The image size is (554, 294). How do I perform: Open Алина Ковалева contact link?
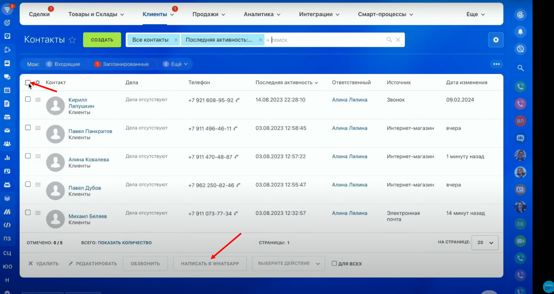click(x=89, y=159)
